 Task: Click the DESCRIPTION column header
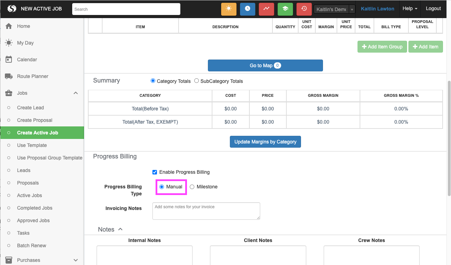225,27
